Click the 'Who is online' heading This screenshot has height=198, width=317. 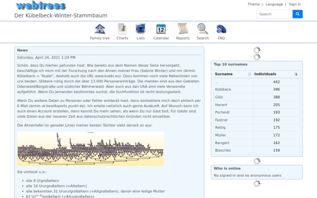click(227, 168)
